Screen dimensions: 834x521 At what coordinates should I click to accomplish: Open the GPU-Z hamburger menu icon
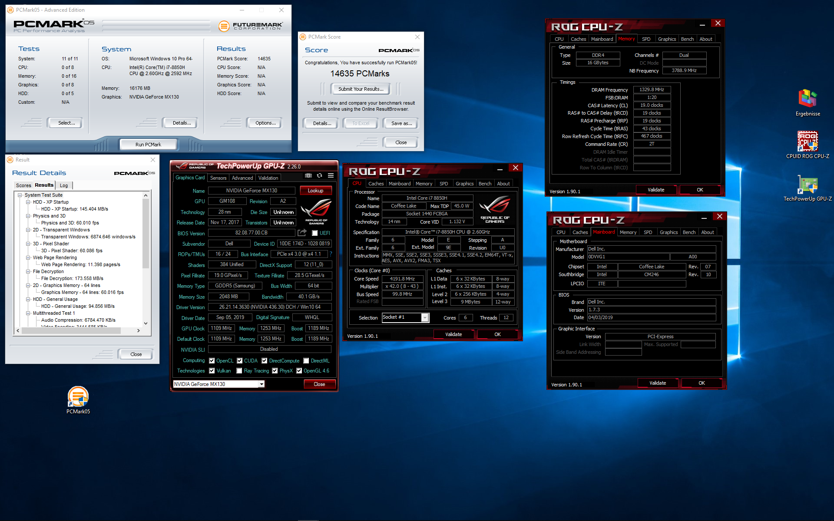click(331, 175)
